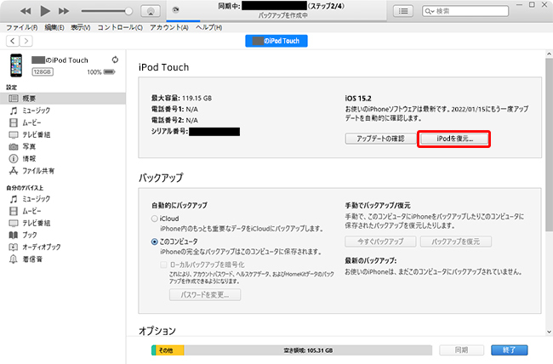Click the sync progress spinner icon in the status display
This screenshot has width=553, height=364.
pyautogui.click(x=175, y=10)
